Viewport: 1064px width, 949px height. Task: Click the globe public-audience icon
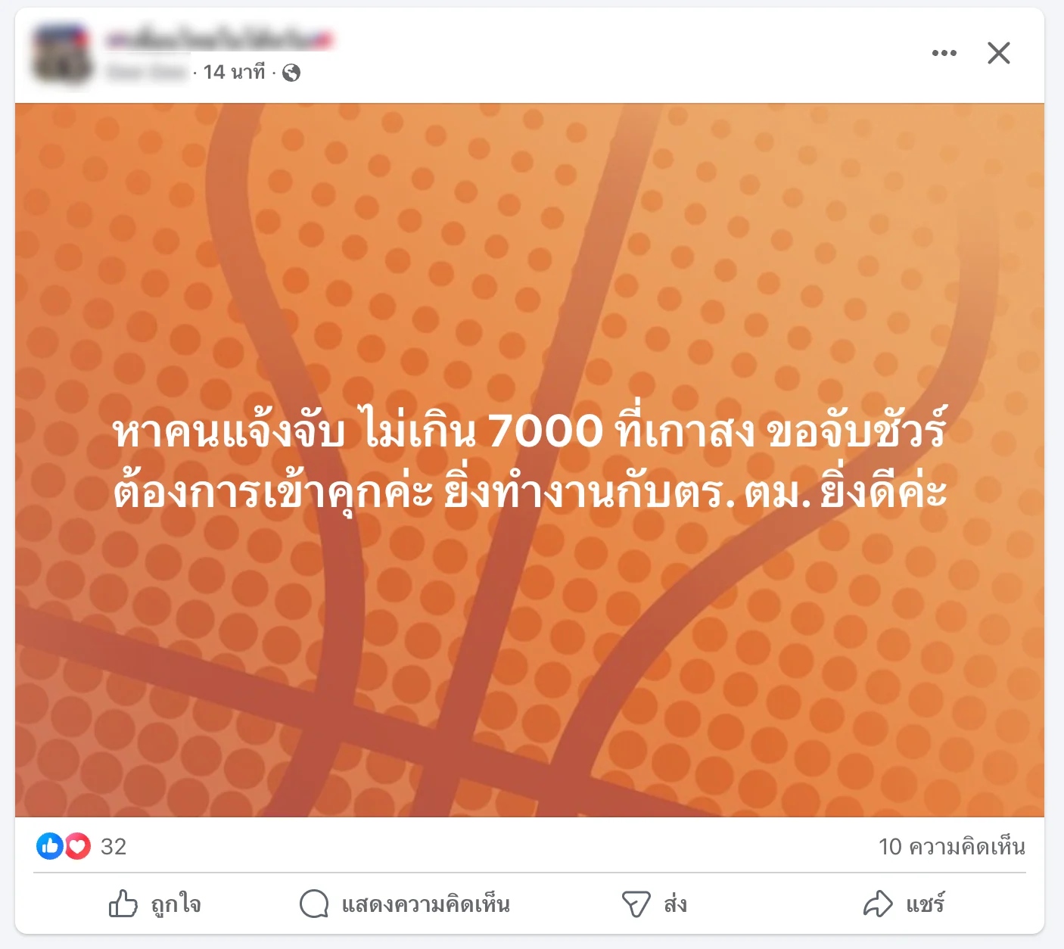[x=291, y=73]
